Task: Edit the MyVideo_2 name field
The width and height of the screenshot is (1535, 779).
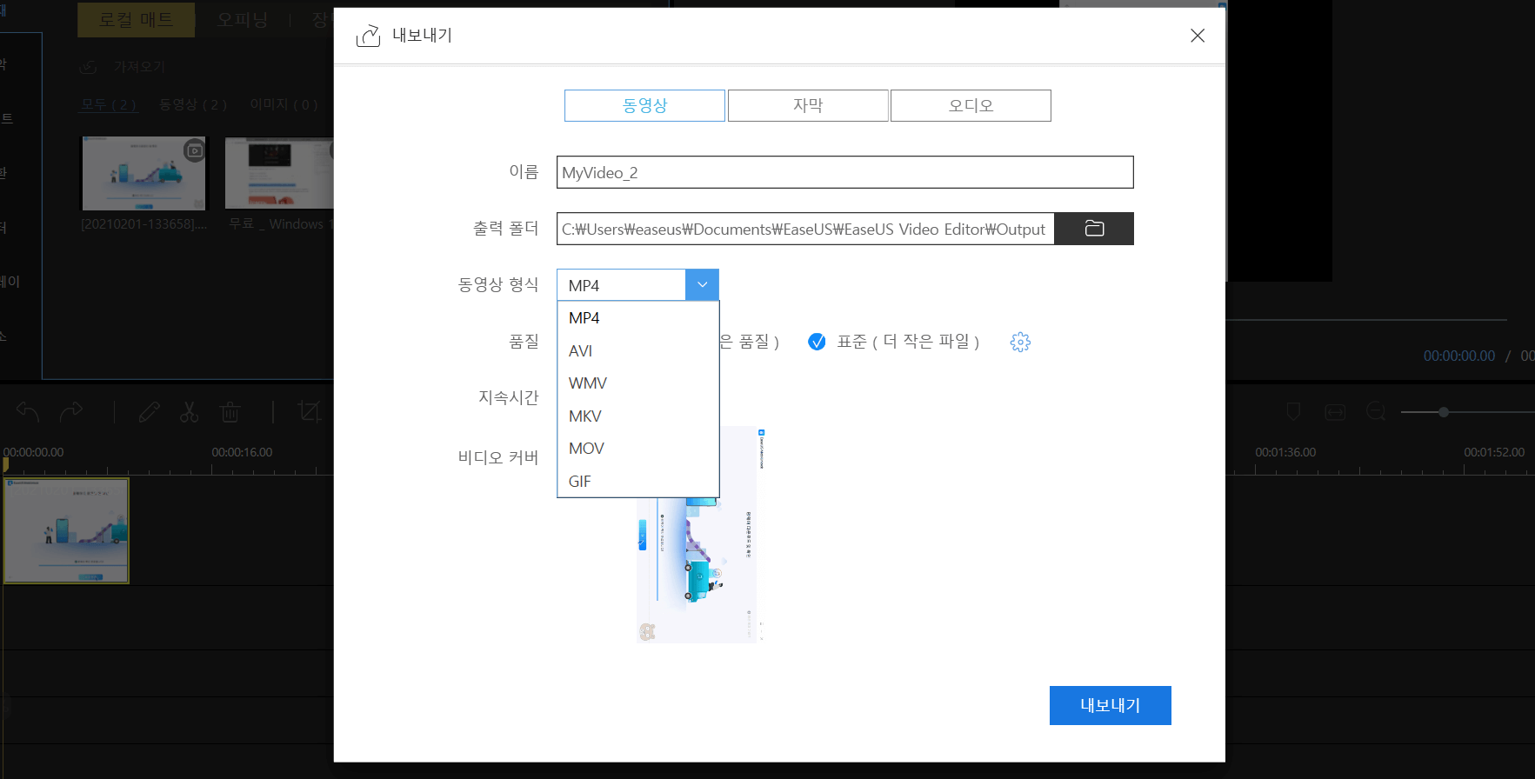Action: [x=844, y=172]
